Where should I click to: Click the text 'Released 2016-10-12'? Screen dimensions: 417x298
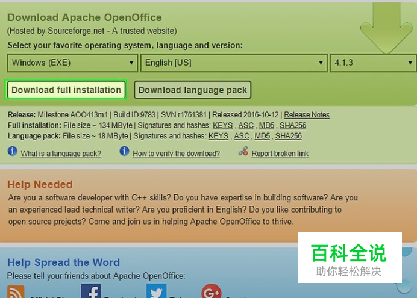(245, 115)
